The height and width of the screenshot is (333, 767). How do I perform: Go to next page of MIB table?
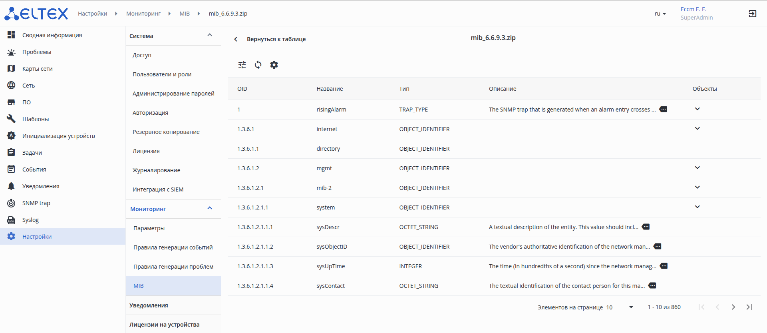pyautogui.click(x=733, y=307)
